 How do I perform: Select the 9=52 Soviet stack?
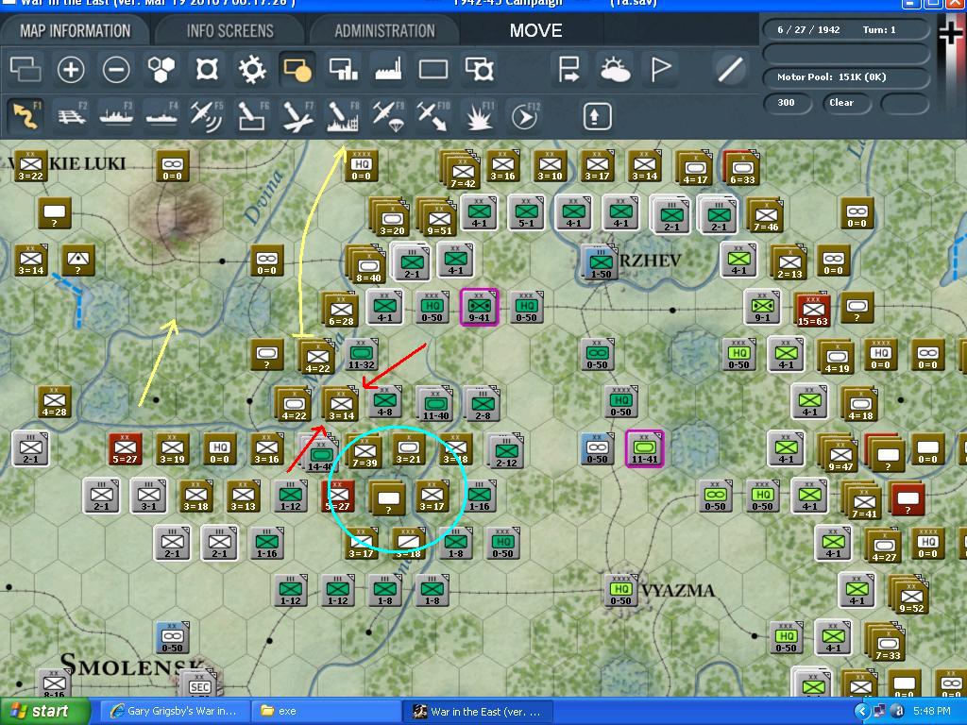click(x=909, y=595)
